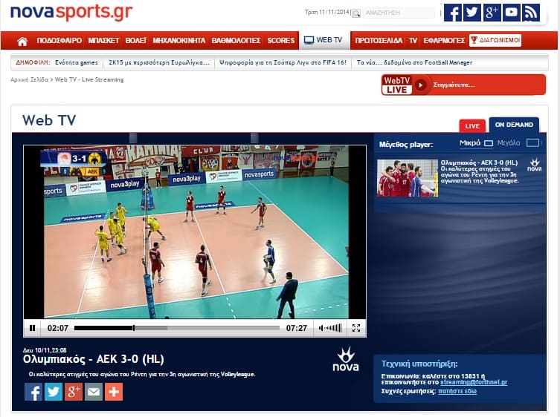Share video by email envelope icon
This screenshot has height=417, width=560.
[x=93, y=392]
